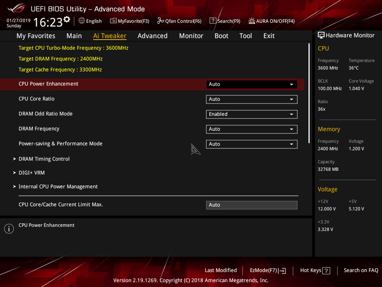
Task: Switch to the My Favorites tab
Action: (x=36, y=36)
